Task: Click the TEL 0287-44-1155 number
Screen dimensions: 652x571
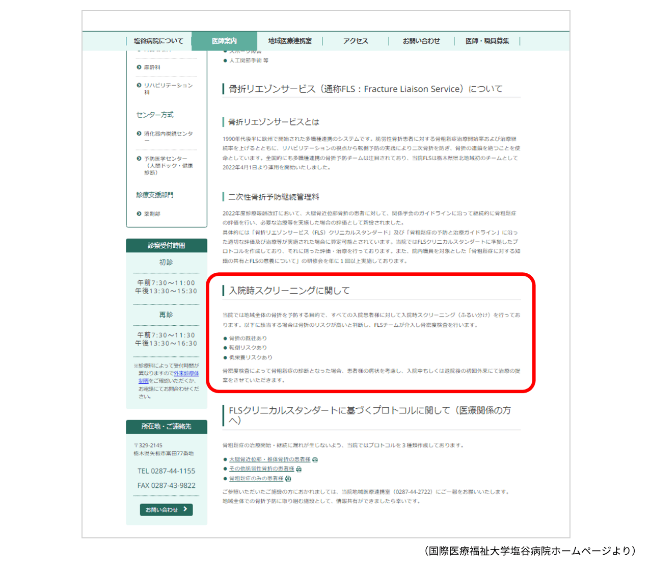Action: point(166,471)
